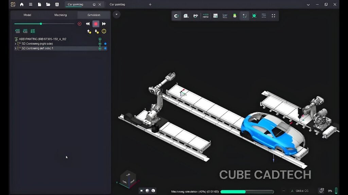Click the green fit-view toolbar icon
The width and height of the screenshot is (348, 195).
254,16
